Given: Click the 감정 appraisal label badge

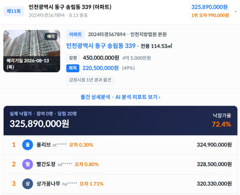Looking at the screenshot, I should tap(73, 58).
